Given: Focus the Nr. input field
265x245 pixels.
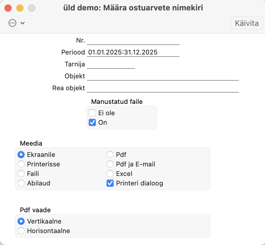Looking at the screenshot, I should (x=133, y=41).
